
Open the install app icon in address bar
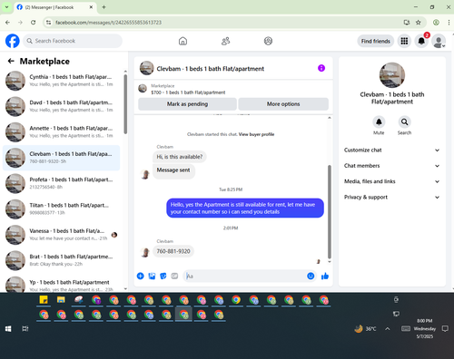coord(407,23)
